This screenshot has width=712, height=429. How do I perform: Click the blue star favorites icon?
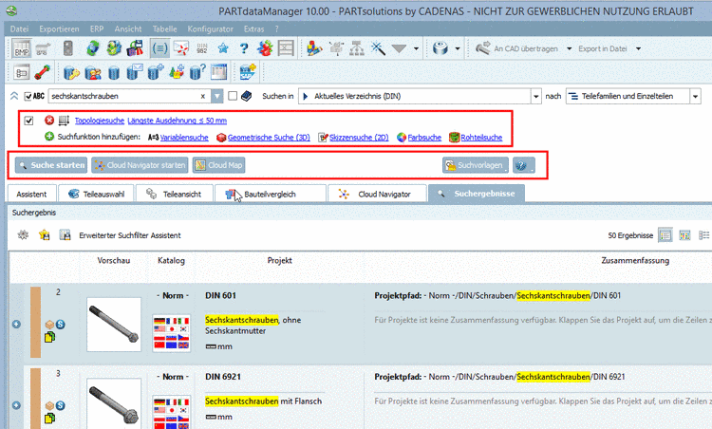pos(223,48)
